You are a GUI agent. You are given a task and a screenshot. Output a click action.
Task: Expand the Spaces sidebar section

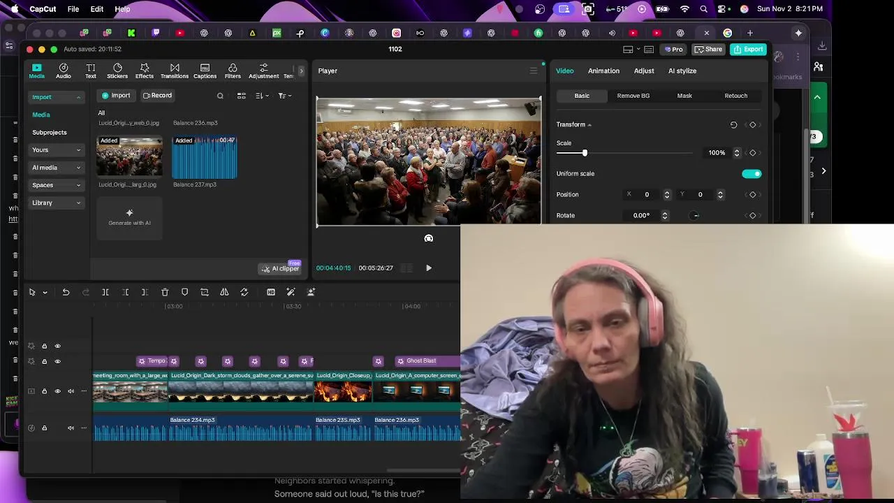78,185
